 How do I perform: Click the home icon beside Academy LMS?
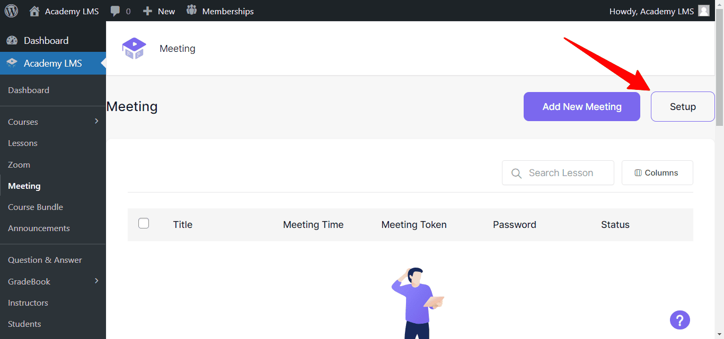pos(34,11)
